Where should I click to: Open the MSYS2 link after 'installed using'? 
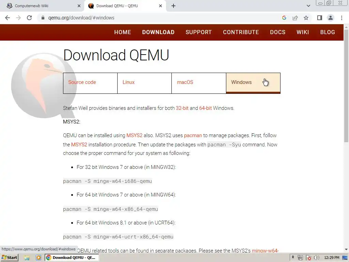point(134,135)
